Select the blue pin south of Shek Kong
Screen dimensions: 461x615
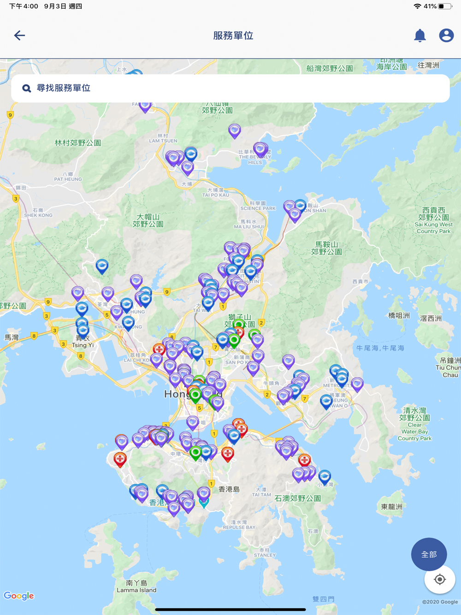[102, 266]
